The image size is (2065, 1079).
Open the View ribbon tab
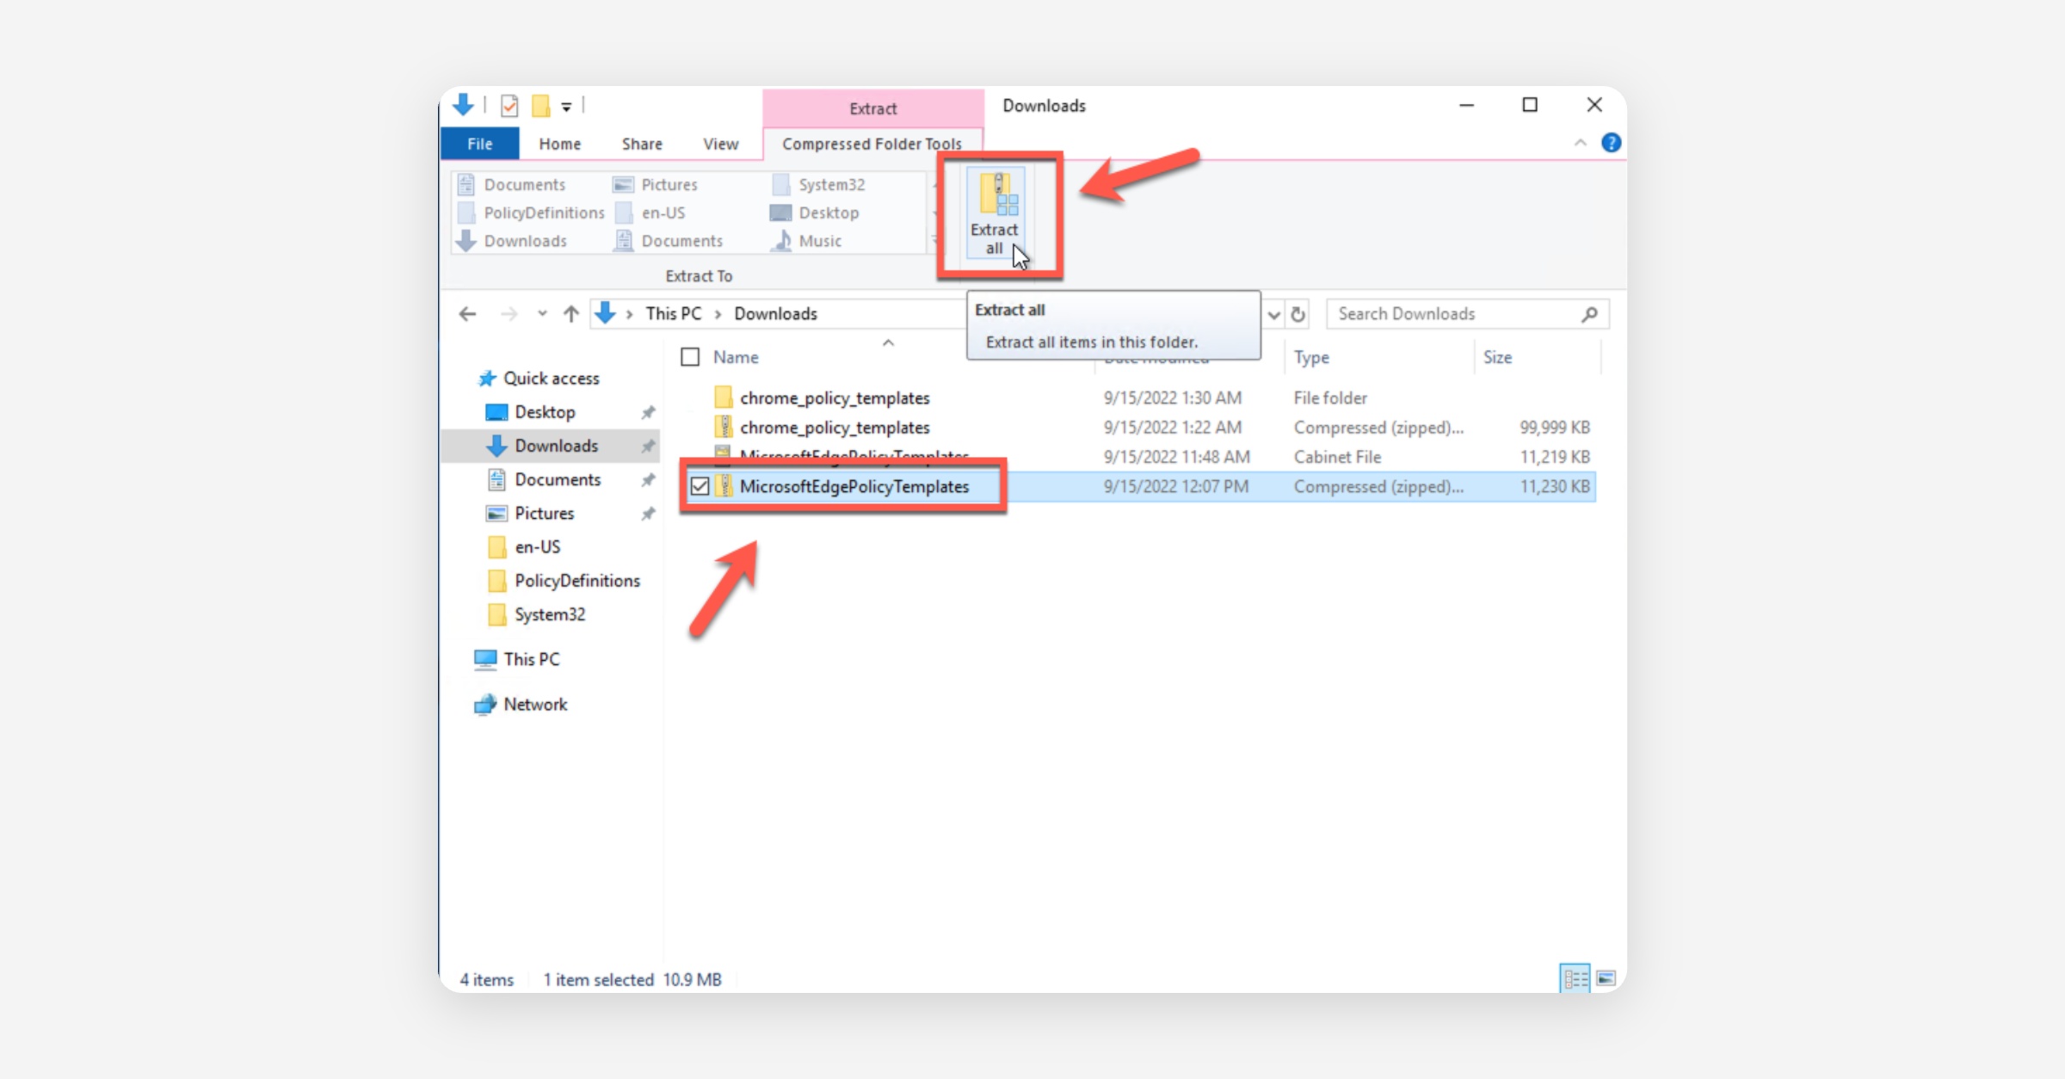point(720,144)
